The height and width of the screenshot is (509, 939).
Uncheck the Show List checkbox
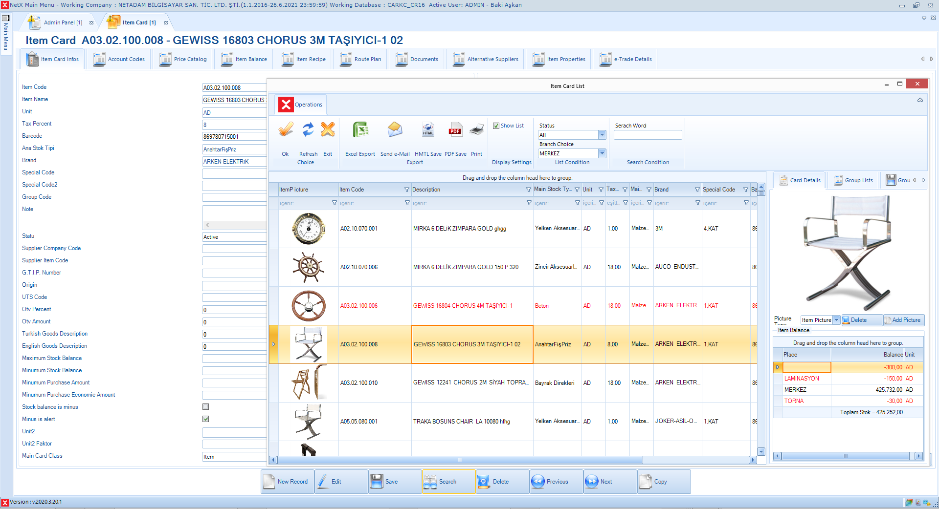[496, 126]
